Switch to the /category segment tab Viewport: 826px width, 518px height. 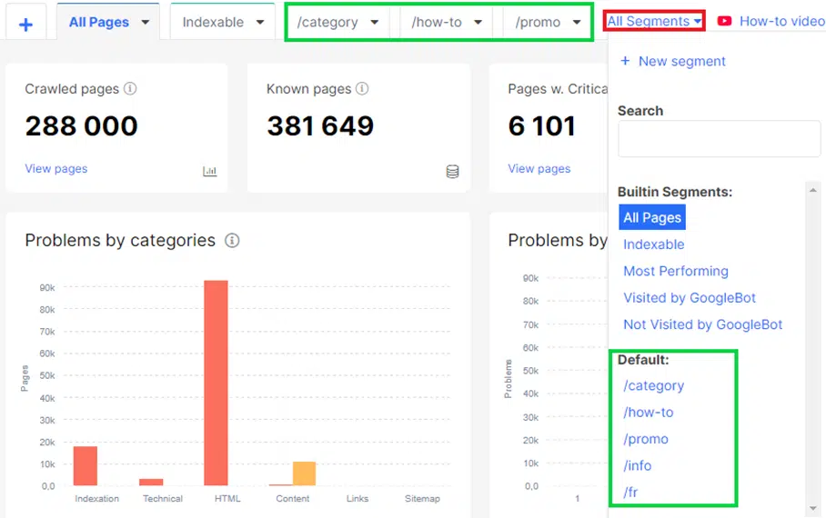(x=327, y=23)
